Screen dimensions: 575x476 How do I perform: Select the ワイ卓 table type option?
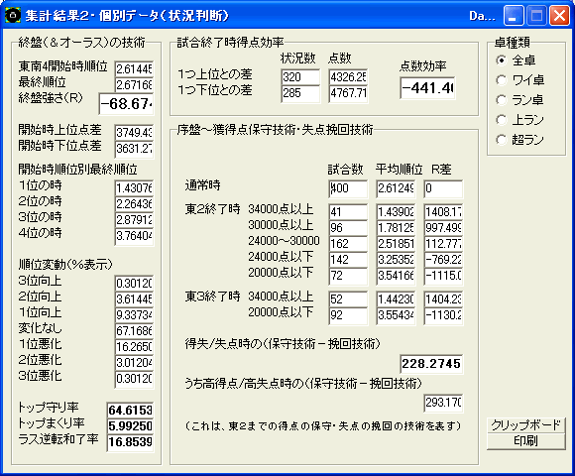pos(520,80)
